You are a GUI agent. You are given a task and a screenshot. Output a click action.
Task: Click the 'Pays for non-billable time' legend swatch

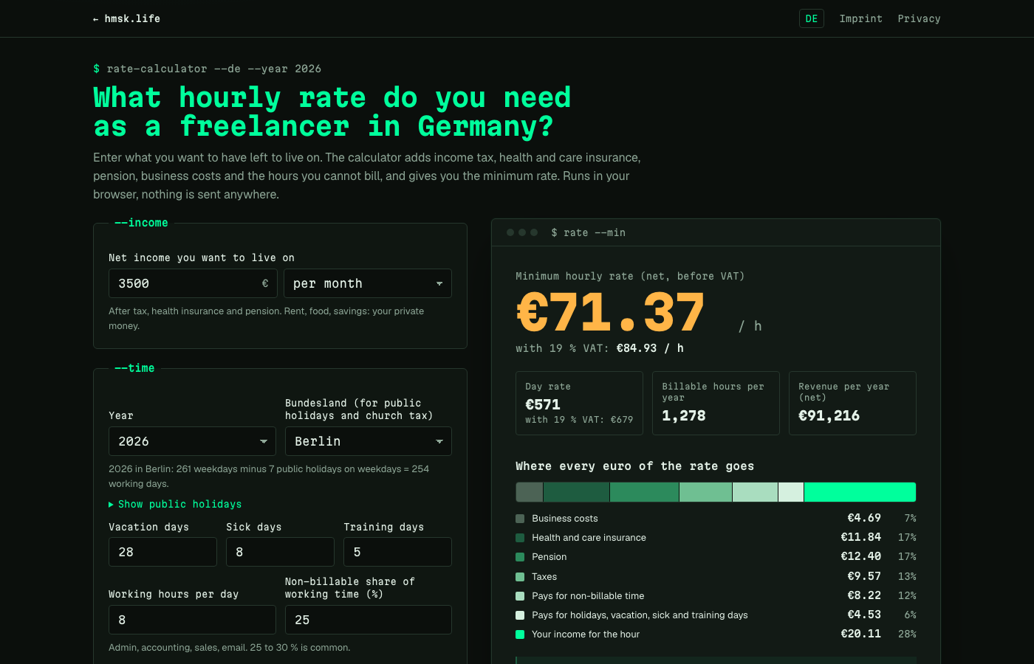coord(520,595)
